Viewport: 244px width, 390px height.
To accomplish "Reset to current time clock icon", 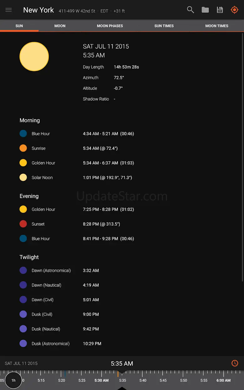I will pyautogui.click(x=235, y=363).
